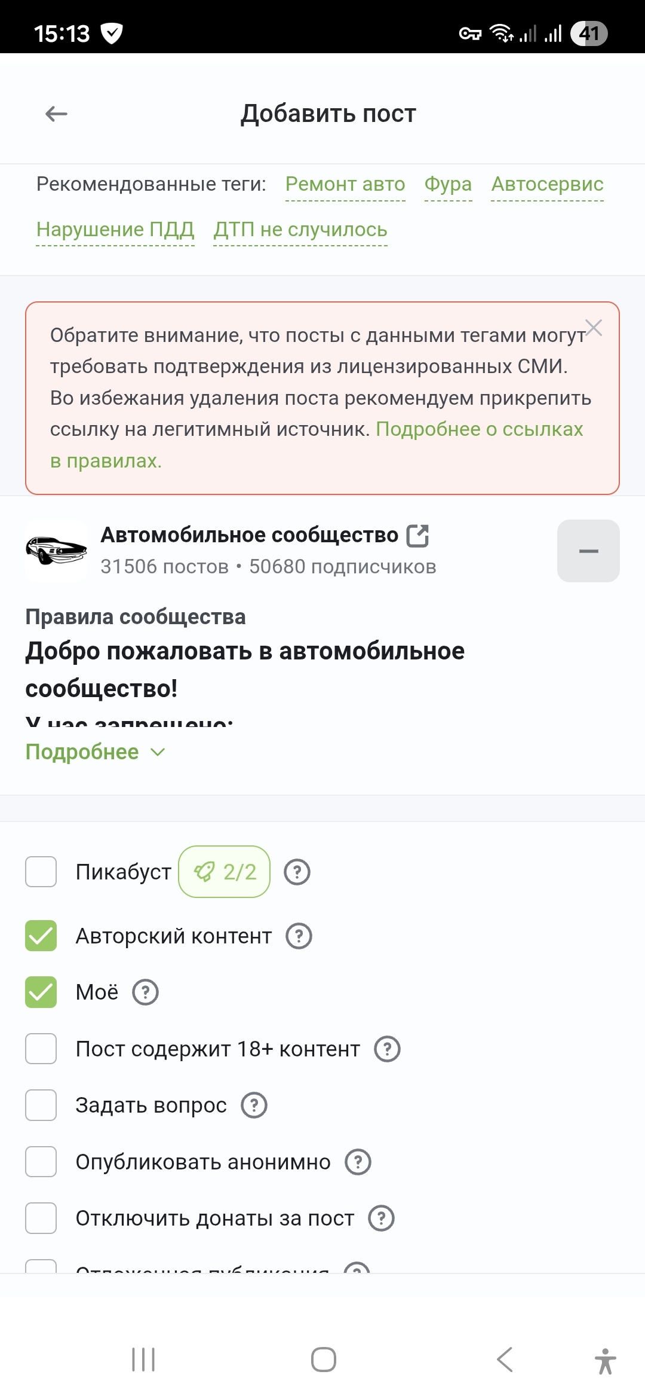The height and width of the screenshot is (1399, 645).
Task: Expand community rules with Подробнее
Action: [x=94, y=752]
